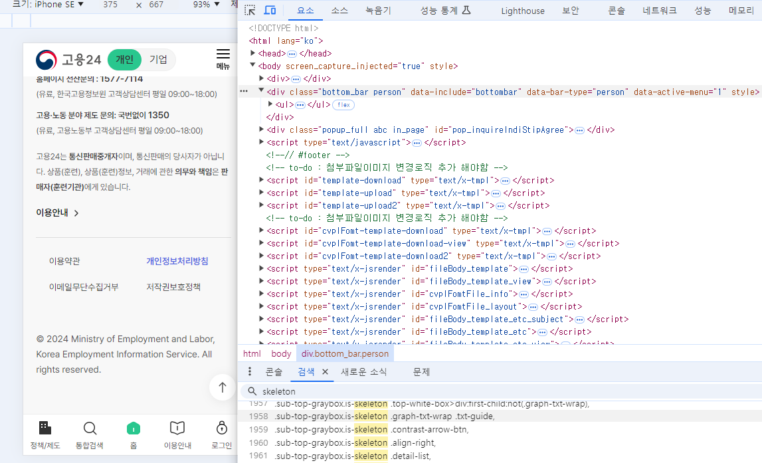Open the 개인정보처리방침 link

click(x=177, y=261)
